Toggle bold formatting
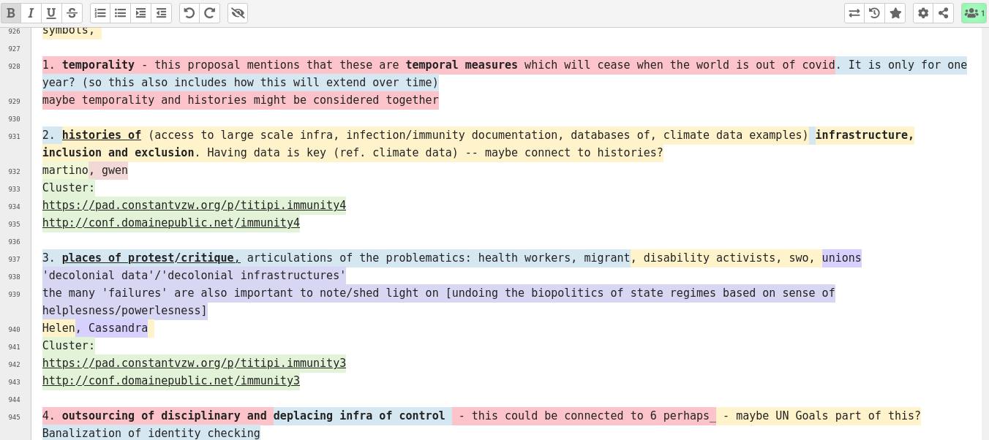 pos(11,13)
